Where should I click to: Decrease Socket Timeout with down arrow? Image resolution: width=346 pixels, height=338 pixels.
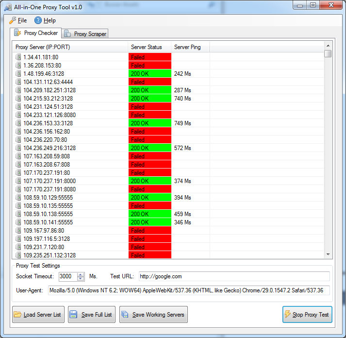coord(81,278)
